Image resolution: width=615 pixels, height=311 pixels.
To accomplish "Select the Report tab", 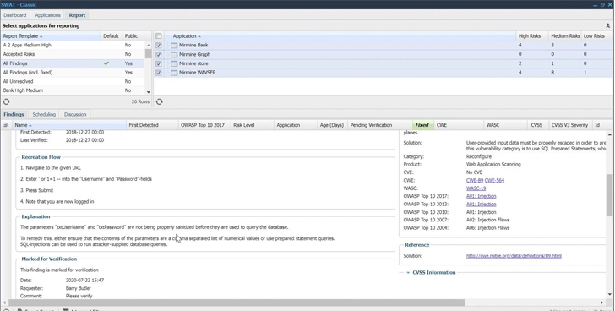I will point(77,15).
